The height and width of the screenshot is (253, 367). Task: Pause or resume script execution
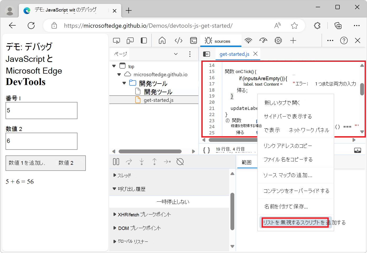tap(116, 162)
